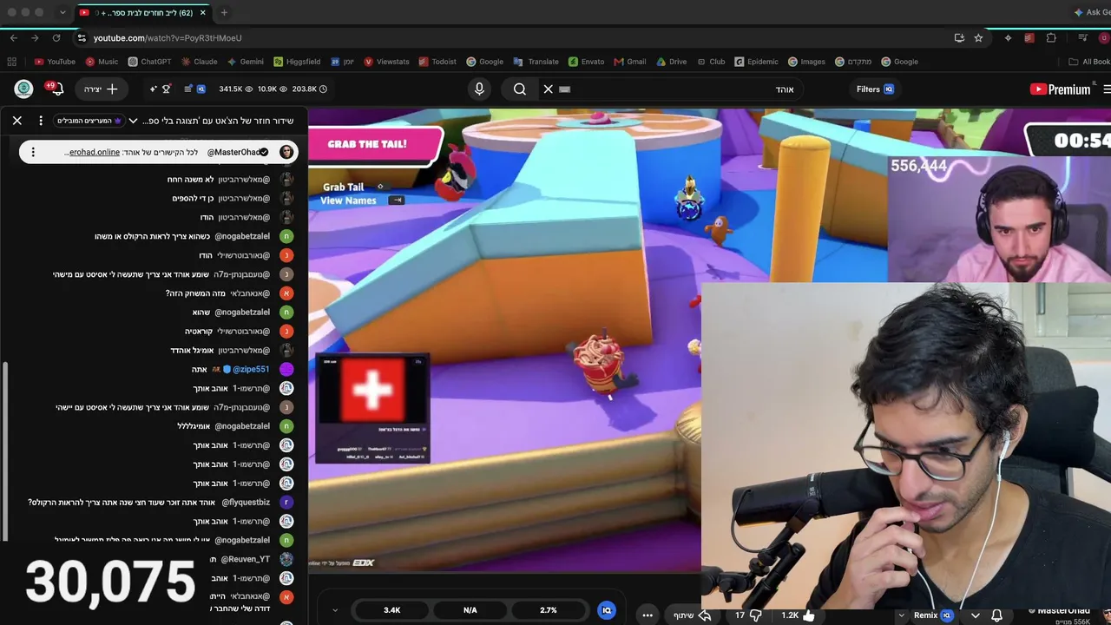Open the top fans chip with crown
Image resolution: width=1111 pixels, height=625 pixels.
pos(89,121)
